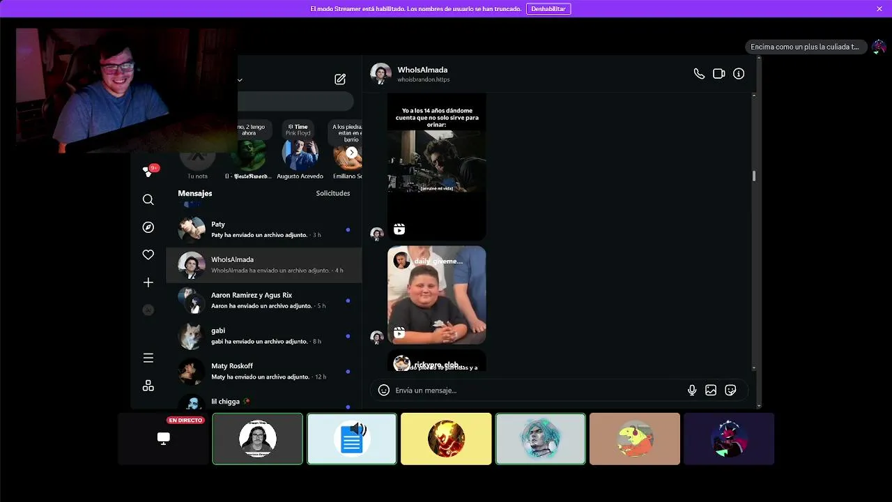Open messages icon with 9+ badge
892x502 pixels.
[x=148, y=171]
